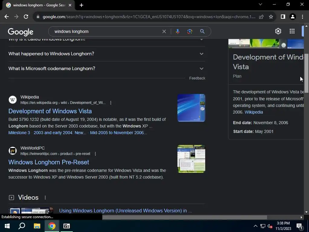The height and width of the screenshot is (232, 309).
Task: Start voice search with the microphone icon
Action: (177, 31)
